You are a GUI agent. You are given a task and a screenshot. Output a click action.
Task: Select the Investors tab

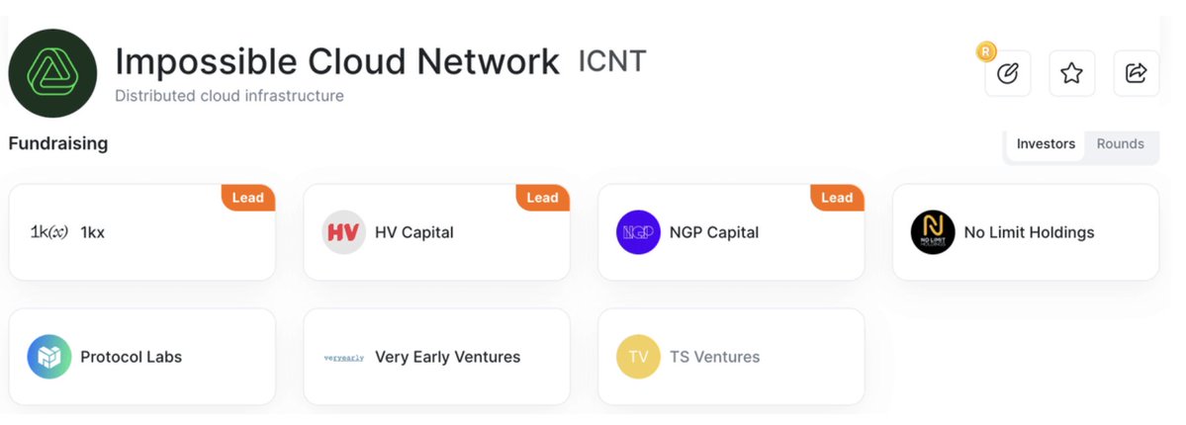point(1046,143)
